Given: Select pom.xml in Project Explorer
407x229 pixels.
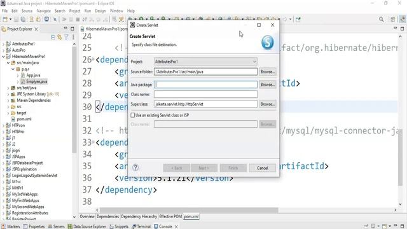Looking at the screenshot, I should tap(24, 119).
